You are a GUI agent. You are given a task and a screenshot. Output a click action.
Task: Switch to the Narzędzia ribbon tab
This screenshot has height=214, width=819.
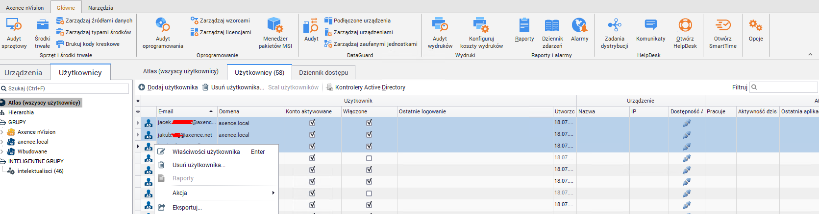(100, 8)
